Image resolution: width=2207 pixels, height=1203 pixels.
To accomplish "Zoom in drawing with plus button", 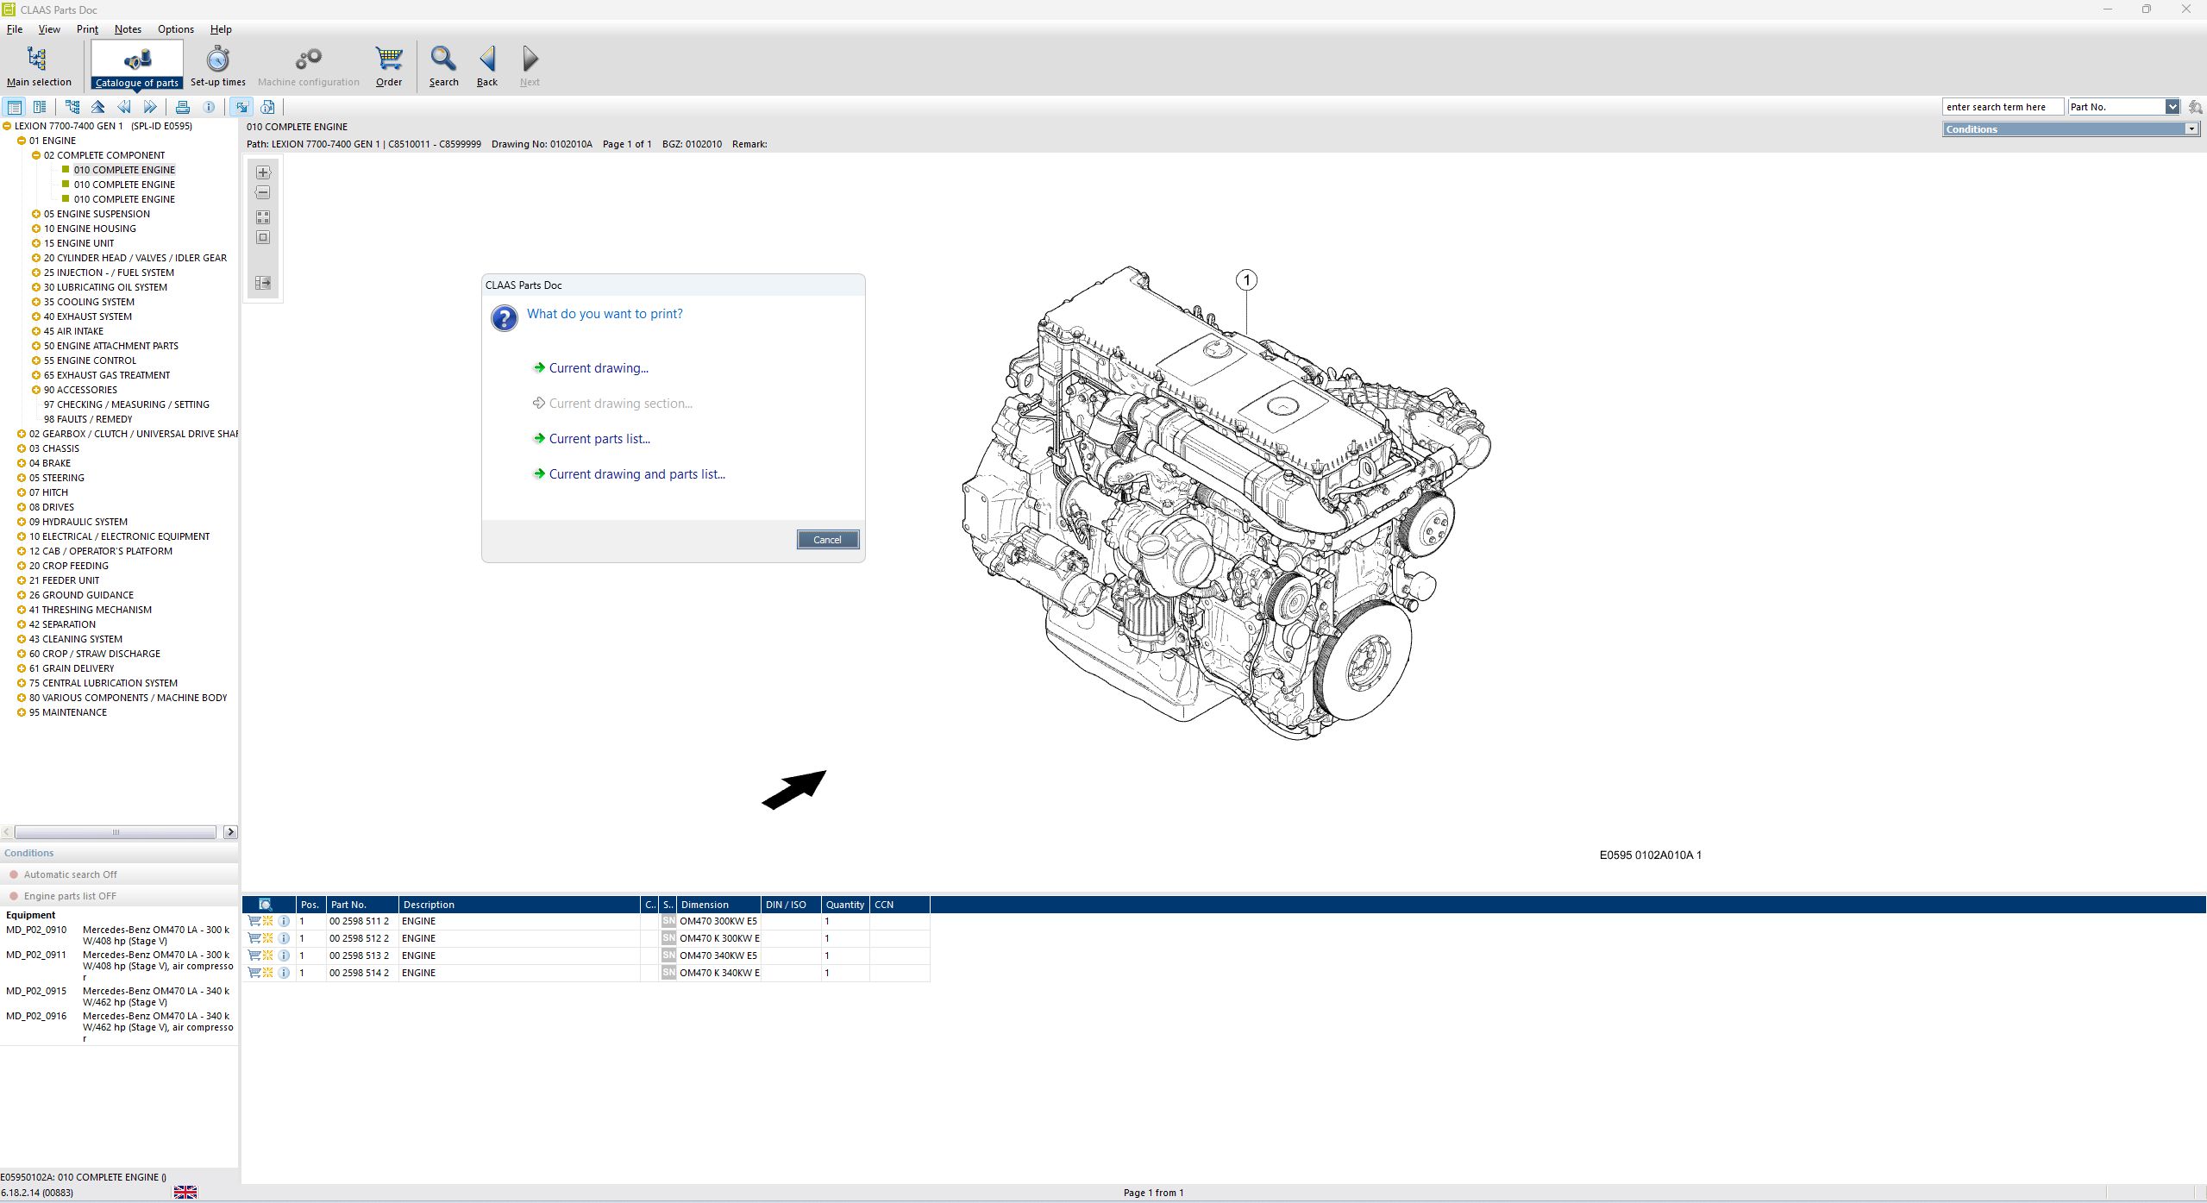I will coord(263,172).
